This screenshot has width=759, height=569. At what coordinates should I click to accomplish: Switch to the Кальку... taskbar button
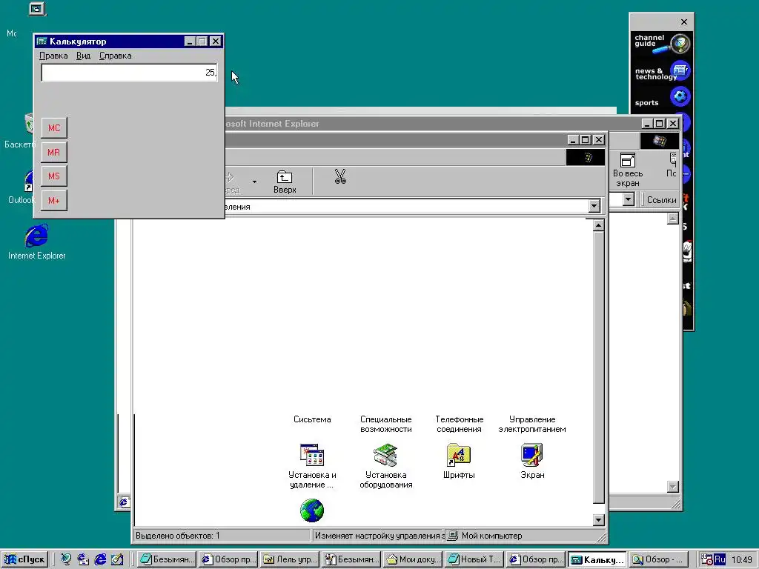point(598,559)
